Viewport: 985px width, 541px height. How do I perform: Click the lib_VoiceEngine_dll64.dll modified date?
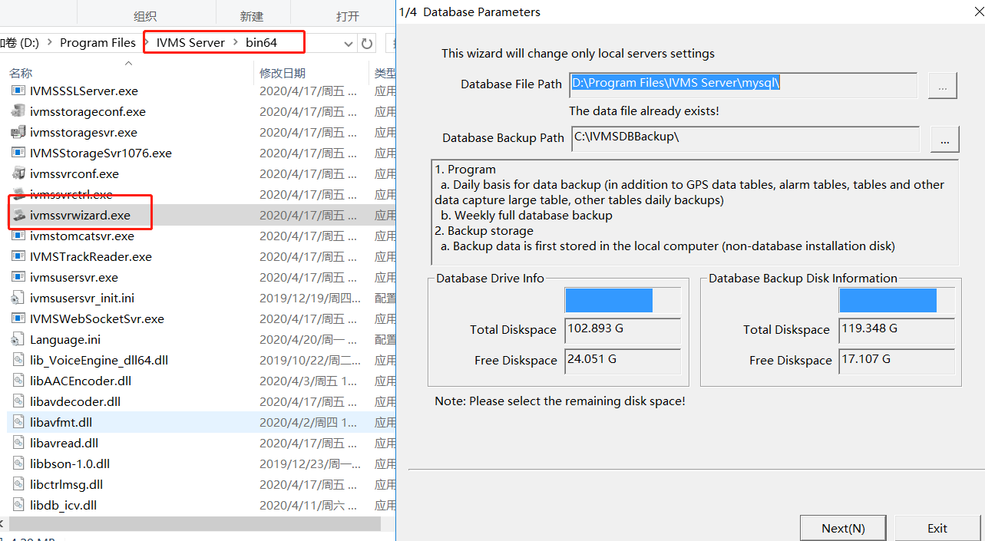tap(309, 360)
